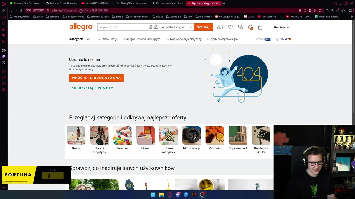Open the Supermarket category thumbnail
The height and width of the screenshot is (199, 355).
coord(238,135)
